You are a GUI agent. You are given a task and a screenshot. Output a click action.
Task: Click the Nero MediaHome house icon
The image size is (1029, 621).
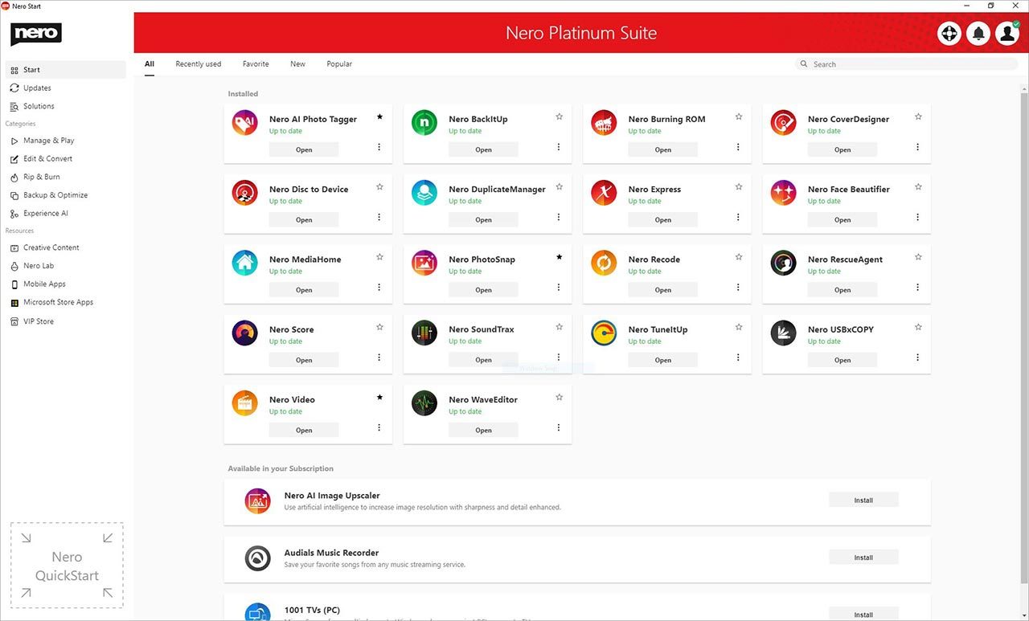[x=245, y=263]
